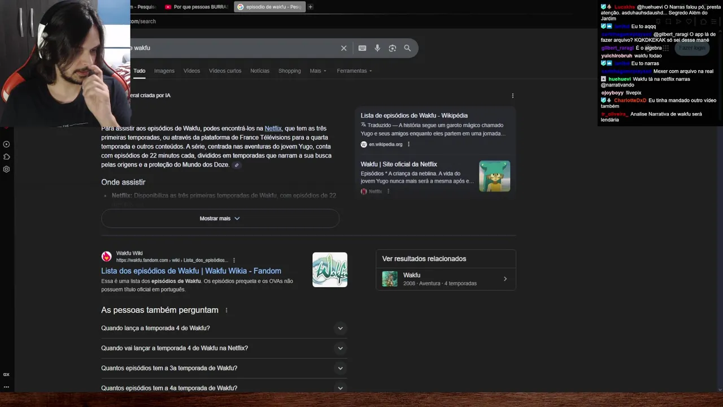Expand 'Quando vai lançar a temporada 4 na Netflix?'
Viewport: 723px width, 407px height.
click(x=224, y=348)
